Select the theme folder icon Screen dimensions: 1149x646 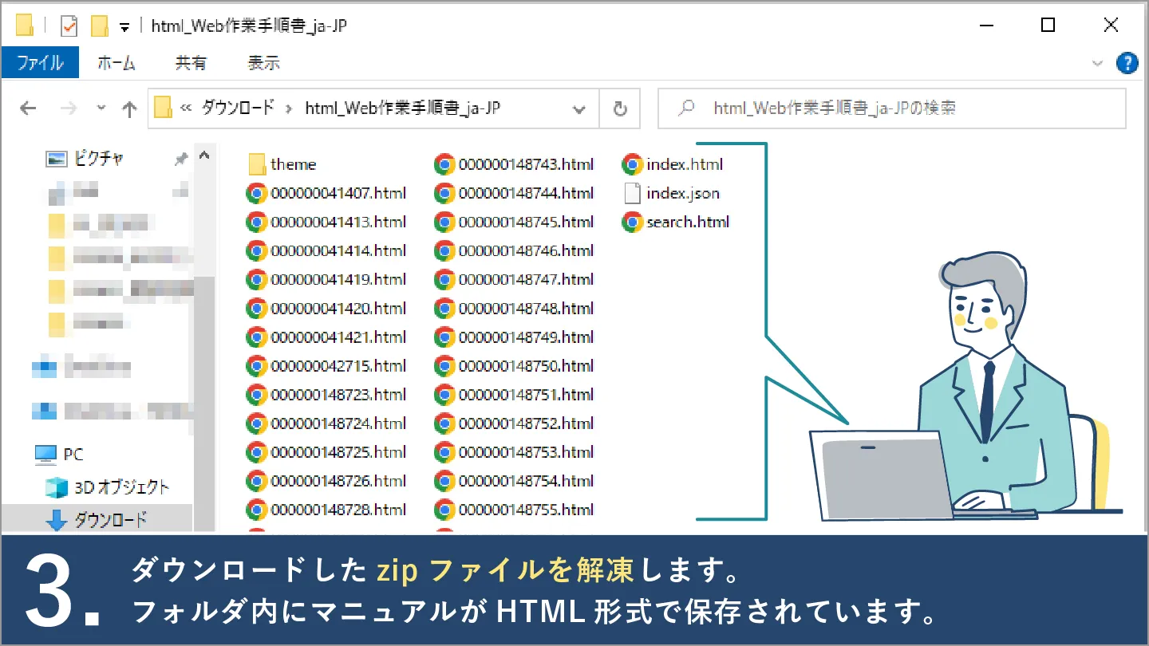pos(257,164)
